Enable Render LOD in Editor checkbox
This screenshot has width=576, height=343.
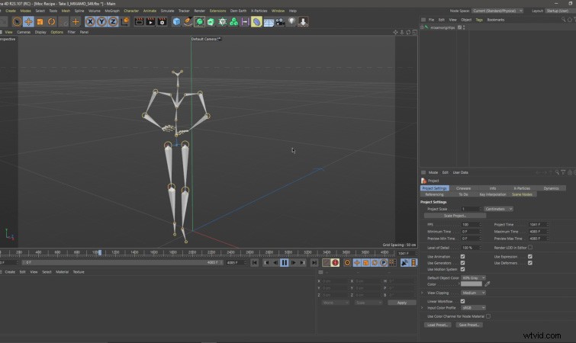pyautogui.click(x=530, y=247)
